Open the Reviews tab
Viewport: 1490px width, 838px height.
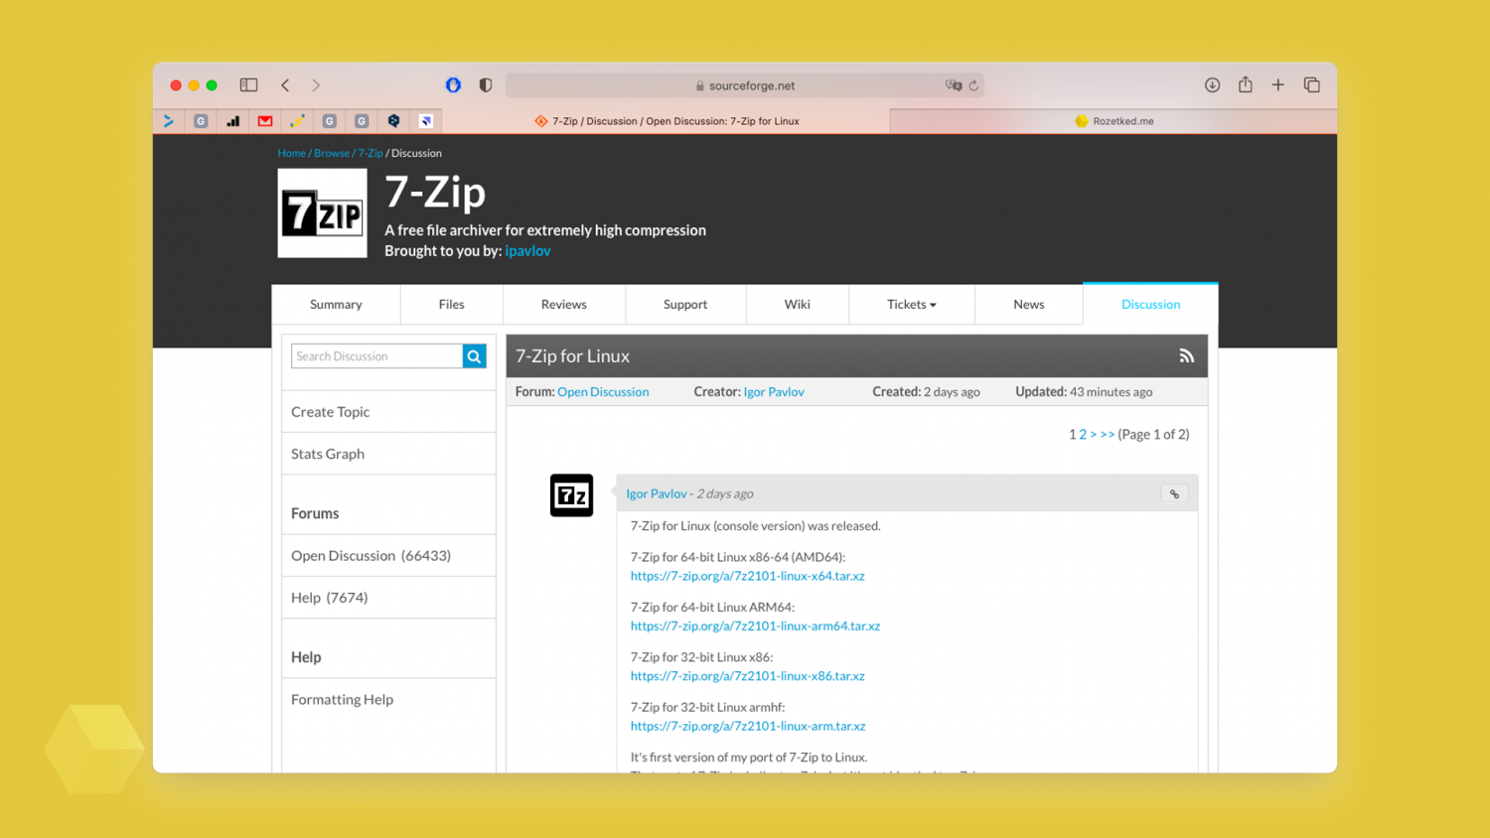pyautogui.click(x=564, y=305)
